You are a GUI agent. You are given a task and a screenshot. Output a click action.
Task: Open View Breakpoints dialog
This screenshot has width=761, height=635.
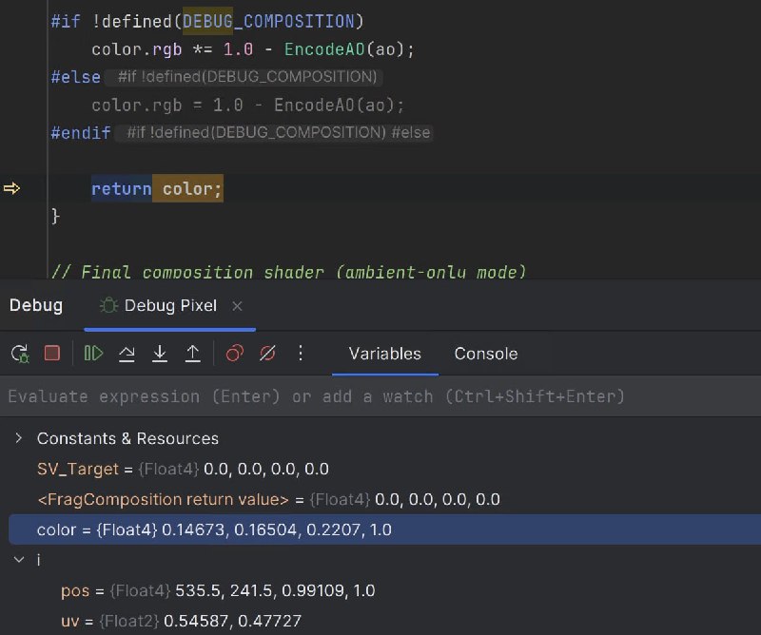[x=235, y=354]
